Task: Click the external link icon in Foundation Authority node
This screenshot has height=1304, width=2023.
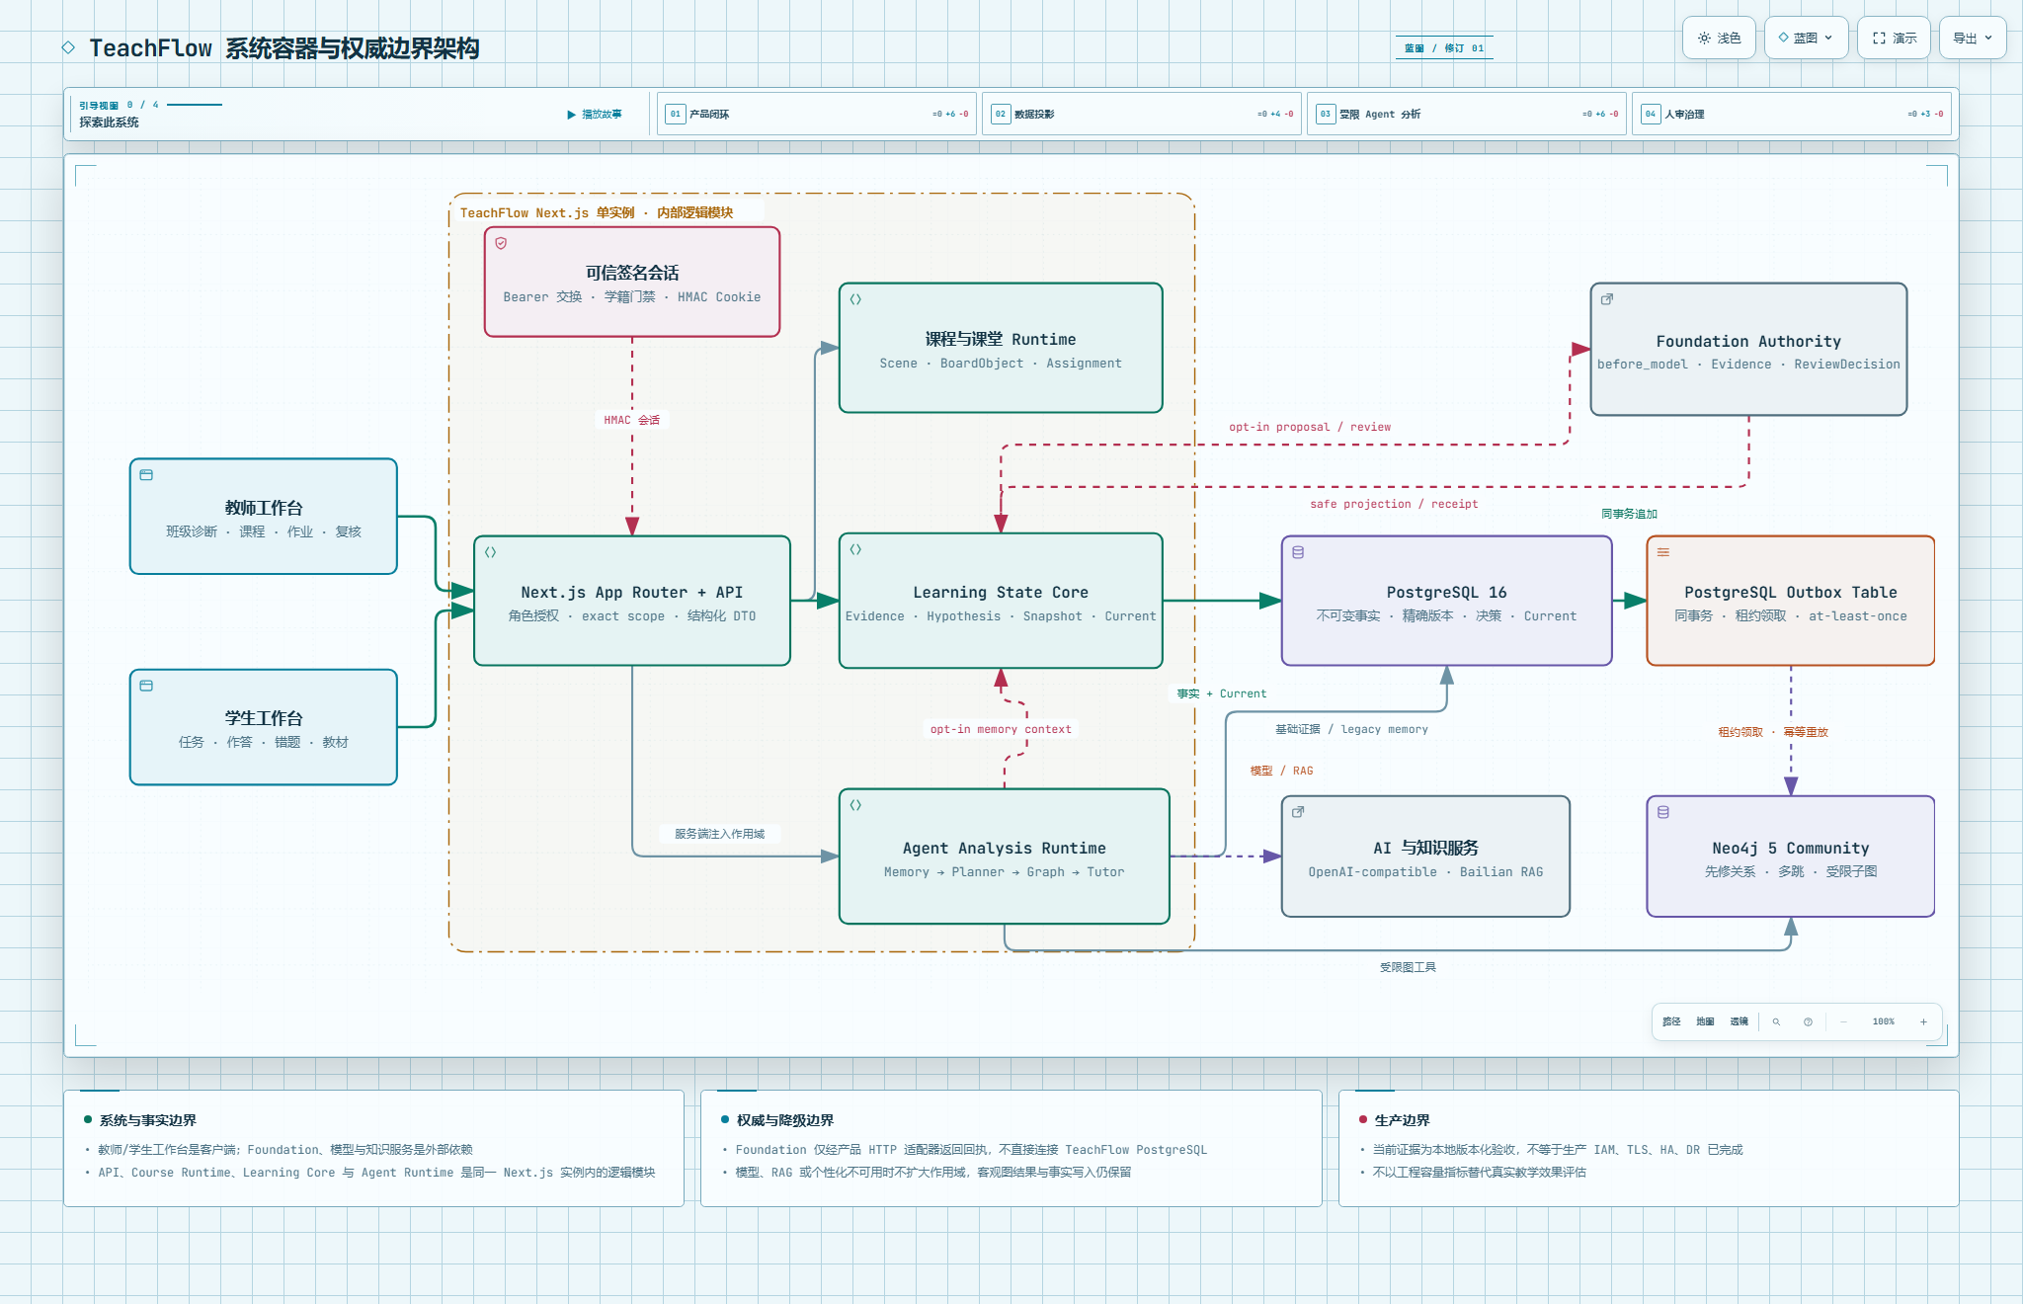Action: (x=1607, y=299)
